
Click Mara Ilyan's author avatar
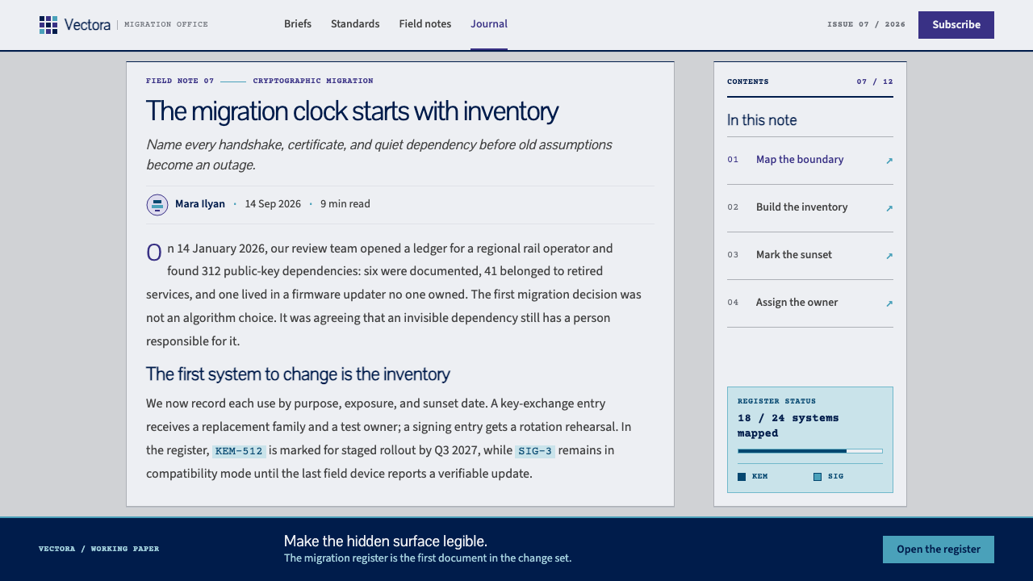tap(157, 205)
